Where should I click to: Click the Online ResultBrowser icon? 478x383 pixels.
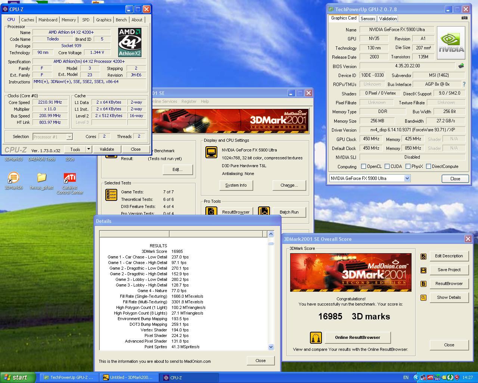(x=316, y=338)
